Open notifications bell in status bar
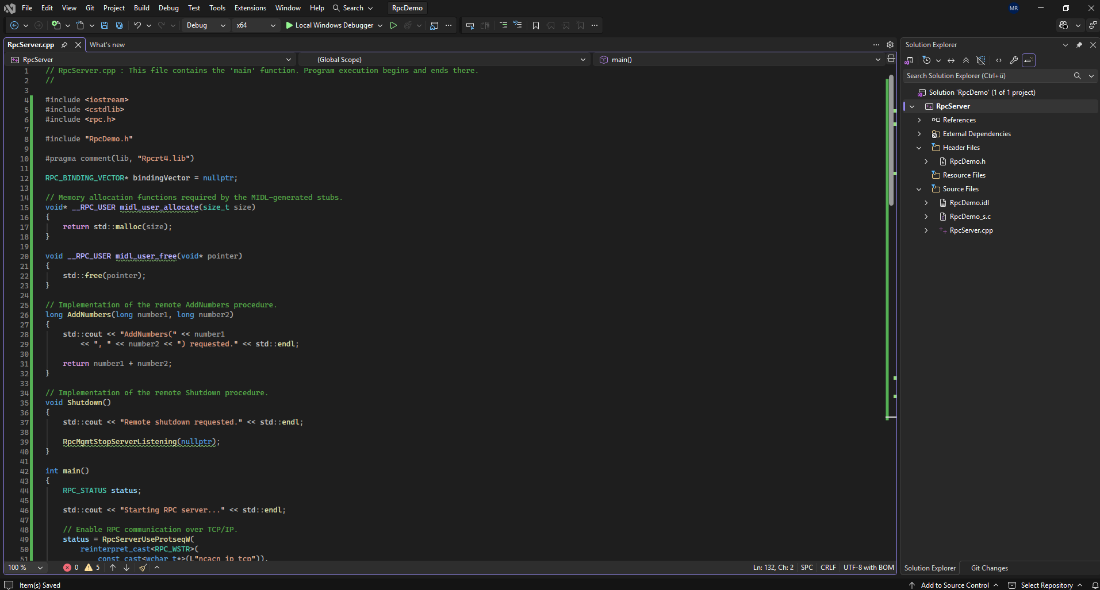Screen dimensions: 1100x590 [1095, 585]
